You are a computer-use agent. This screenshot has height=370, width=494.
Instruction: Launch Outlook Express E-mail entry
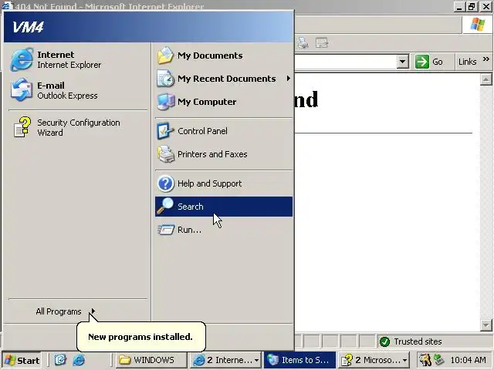78,90
